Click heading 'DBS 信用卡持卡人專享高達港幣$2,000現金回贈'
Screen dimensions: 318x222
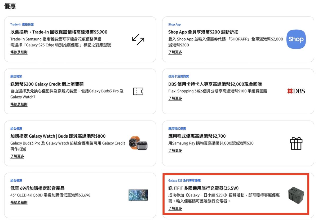click(215, 84)
